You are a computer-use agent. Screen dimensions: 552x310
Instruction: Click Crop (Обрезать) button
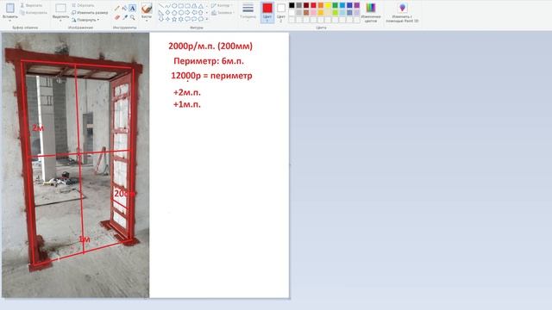coord(83,5)
